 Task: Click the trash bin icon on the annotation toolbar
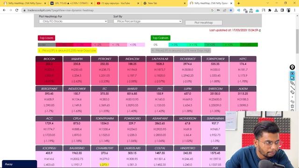(x=292, y=106)
